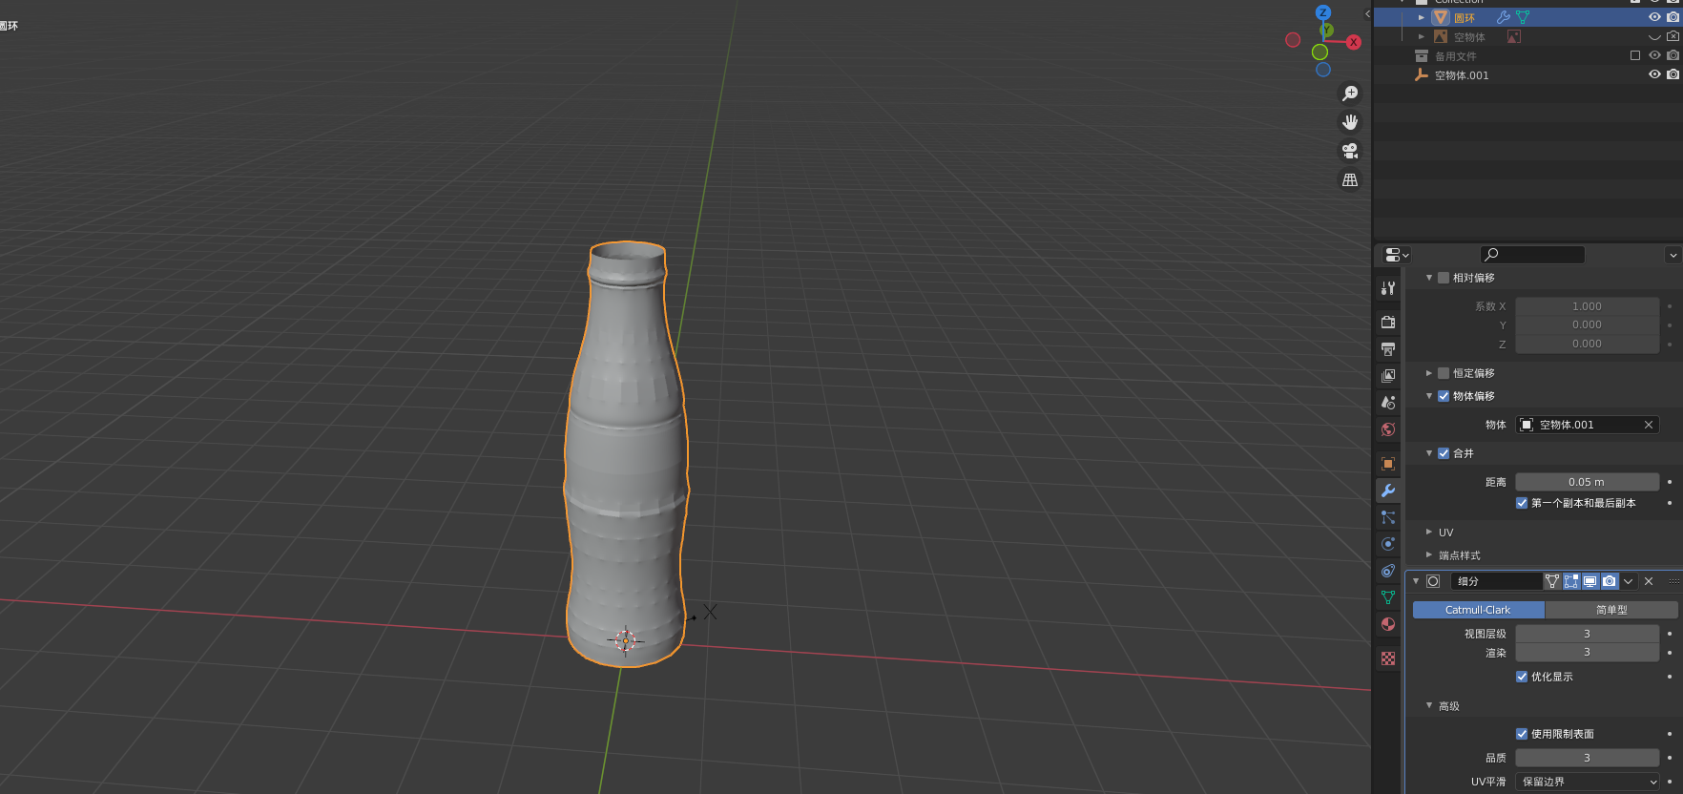This screenshot has width=1683, height=794.
Task: Disable 空物体.001 in renders via camera icon
Action: (1673, 74)
